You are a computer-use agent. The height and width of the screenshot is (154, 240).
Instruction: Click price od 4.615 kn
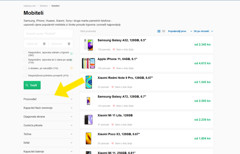[x=202, y=63]
